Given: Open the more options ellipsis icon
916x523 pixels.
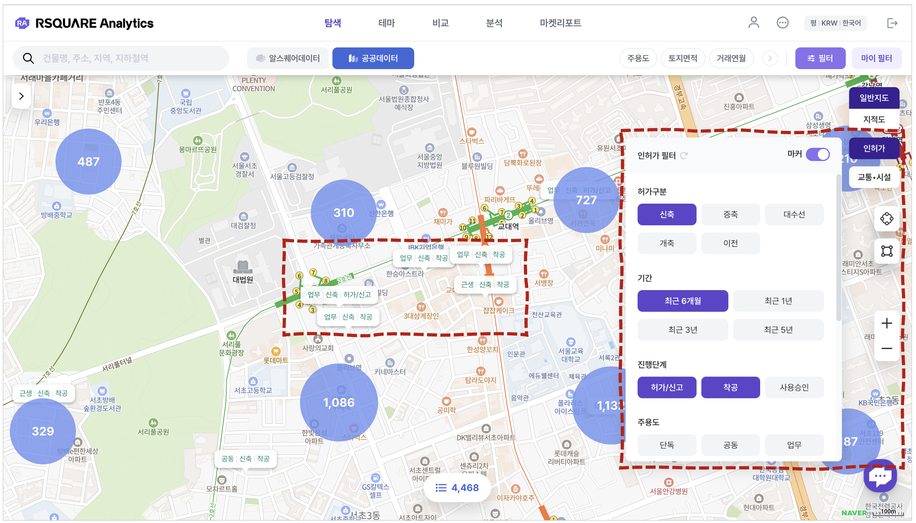Looking at the screenshot, I should click(782, 23).
